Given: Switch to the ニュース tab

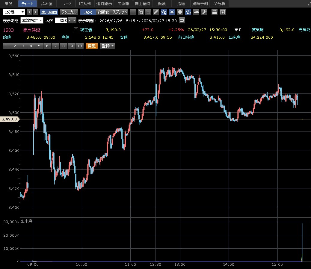Looking at the screenshot, I should pos(66,4).
